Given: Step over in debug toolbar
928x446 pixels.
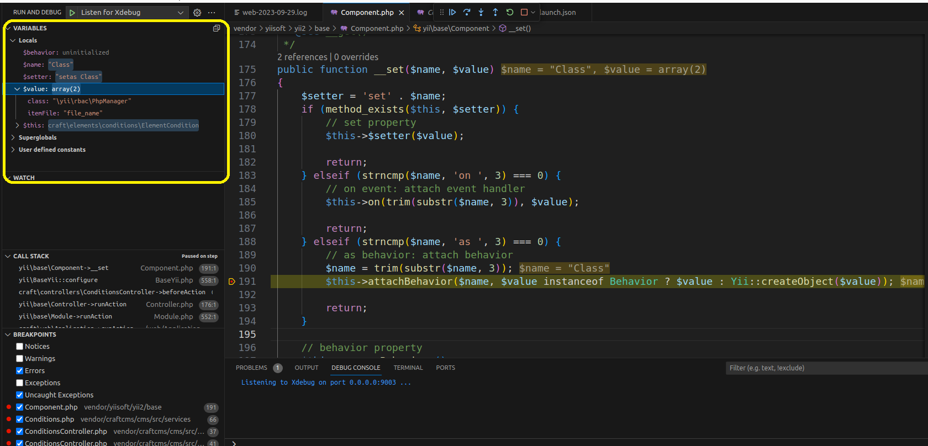Looking at the screenshot, I should point(467,12).
